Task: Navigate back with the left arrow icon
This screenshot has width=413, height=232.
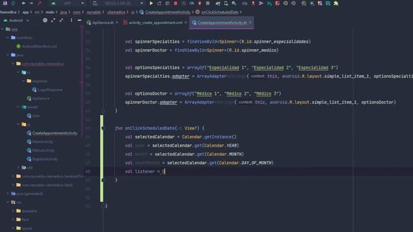Action: 23,3
